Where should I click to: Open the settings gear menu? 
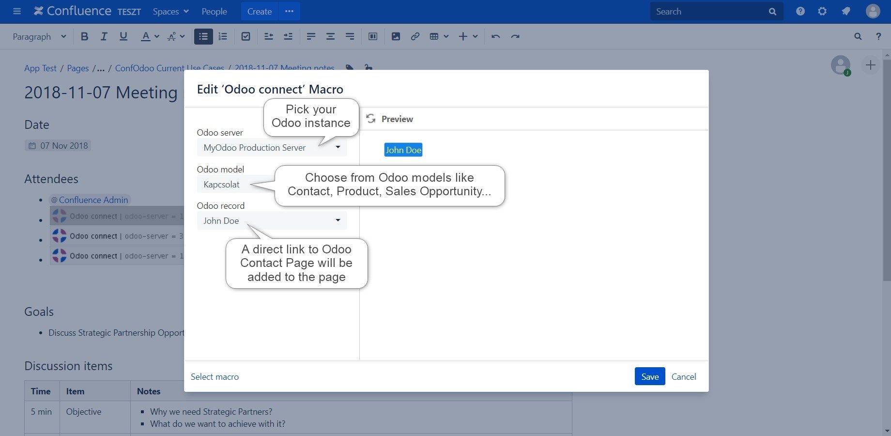(822, 11)
